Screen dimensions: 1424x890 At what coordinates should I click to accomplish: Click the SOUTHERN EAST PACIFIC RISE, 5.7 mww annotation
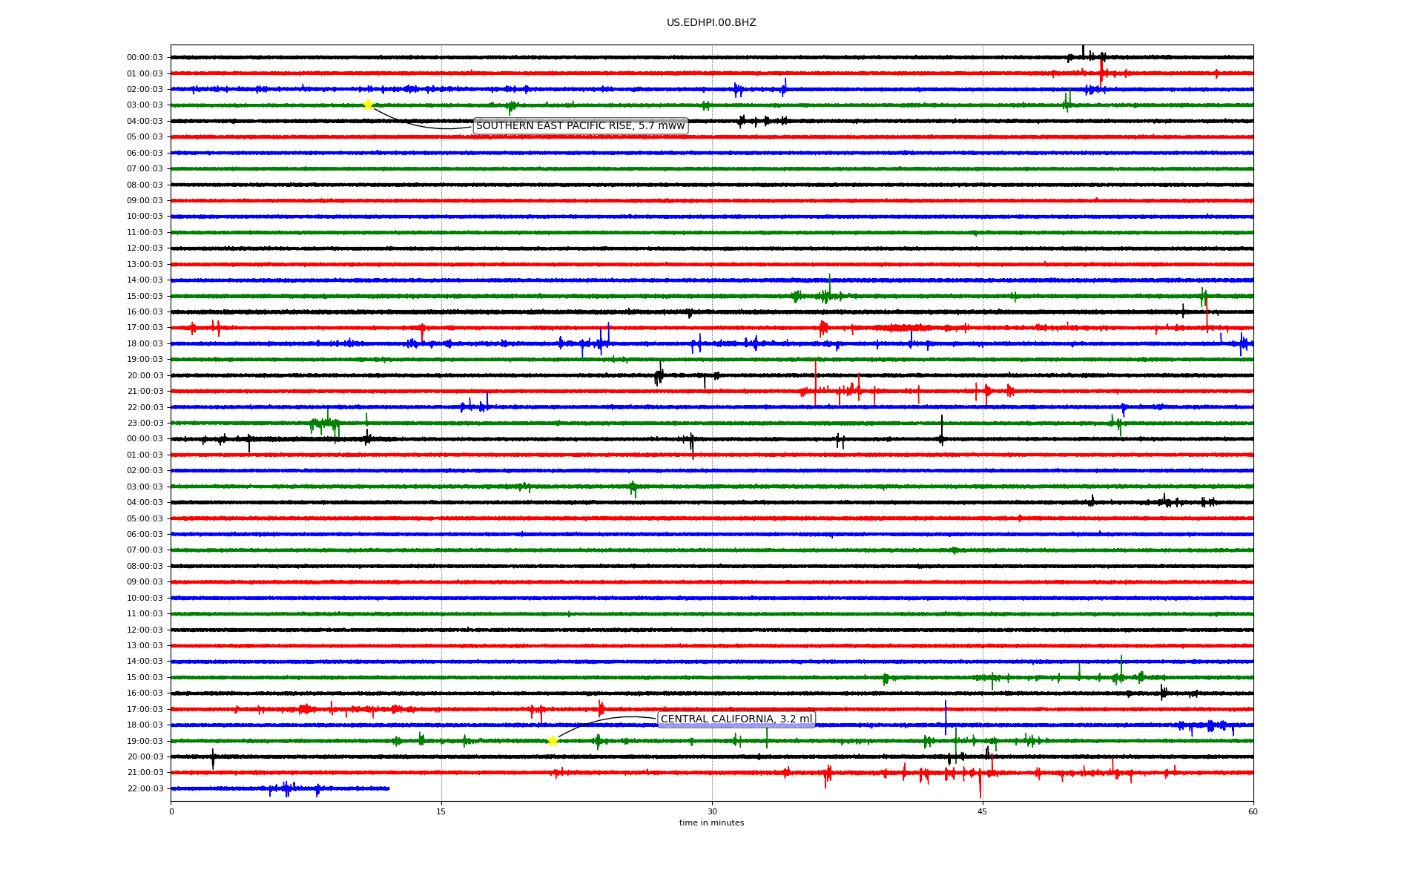click(580, 126)
